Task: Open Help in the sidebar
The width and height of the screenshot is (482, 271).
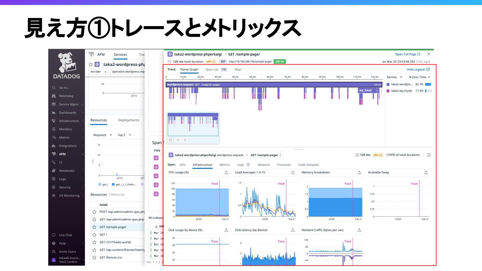Action: click(x=62, y=244)
